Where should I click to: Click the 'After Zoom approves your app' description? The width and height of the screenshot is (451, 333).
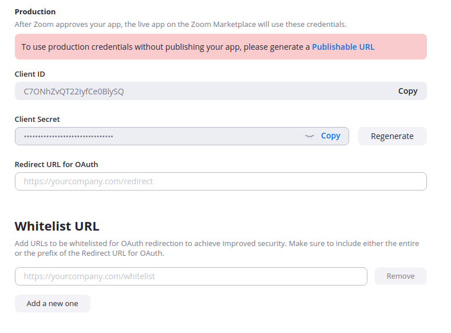pos(180,24)
